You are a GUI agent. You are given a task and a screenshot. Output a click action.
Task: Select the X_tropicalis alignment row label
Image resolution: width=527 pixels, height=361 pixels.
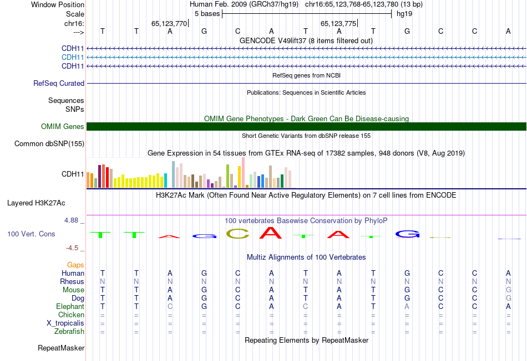coord(65,323)
